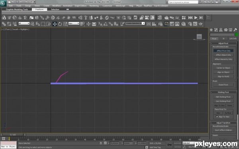Click the time slider 0 / 100 handle
The image size is (239, 149).
pos(13,135)
